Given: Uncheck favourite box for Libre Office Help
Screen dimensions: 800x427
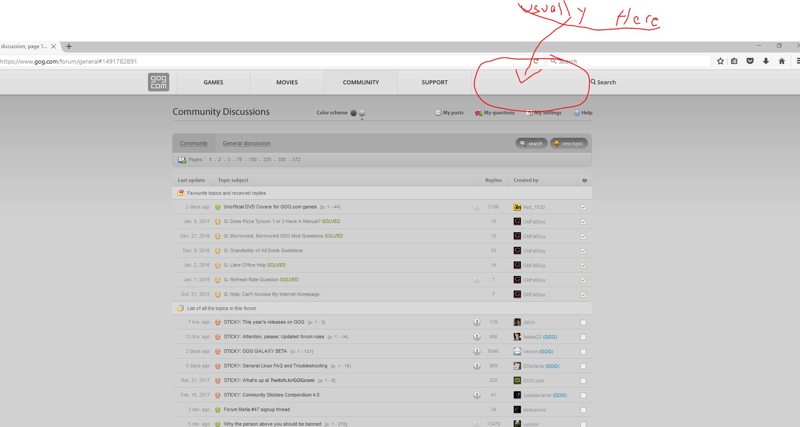Looking at the screenshot, I should [583, 265].
